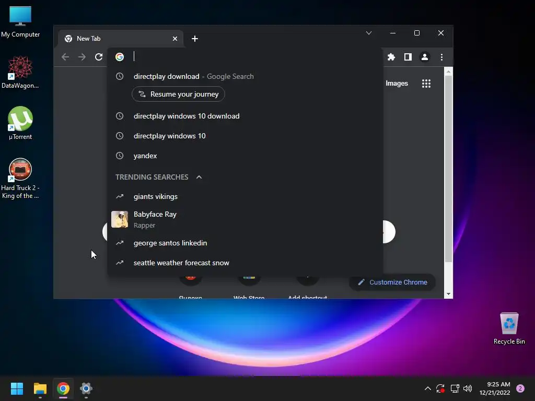Open Settings gear from the taskbar
The height and width of the screenshot is (401, 535).
[86, 388]
